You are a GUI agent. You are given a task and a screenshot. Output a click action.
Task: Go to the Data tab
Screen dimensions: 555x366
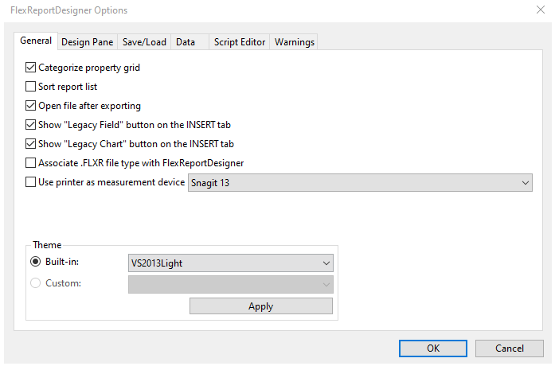click(186, 42)
